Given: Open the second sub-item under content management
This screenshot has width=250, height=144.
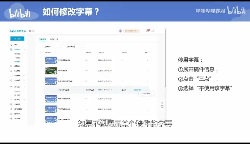Looking at the screenshot, I should [17, 58].
